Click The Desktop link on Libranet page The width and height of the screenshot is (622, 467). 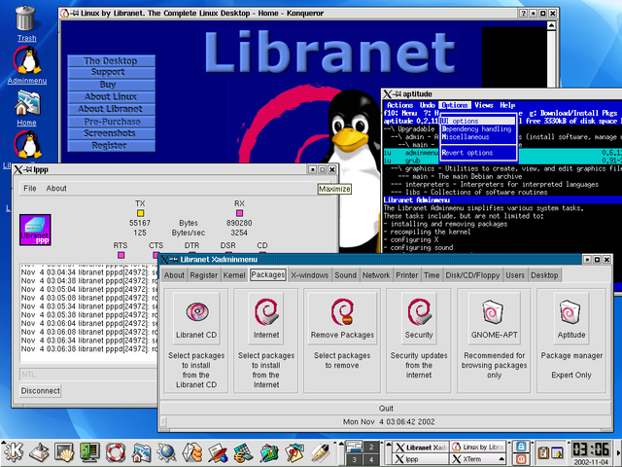[111, 60]
